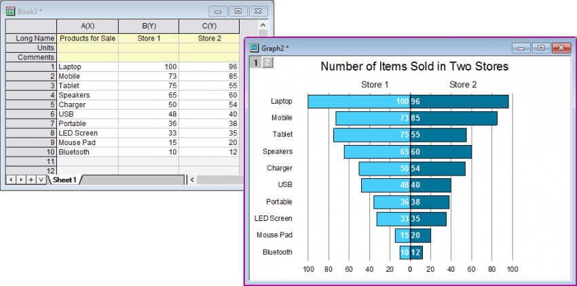
Task: Close the Book3 window
Action: tap(259, 12)
